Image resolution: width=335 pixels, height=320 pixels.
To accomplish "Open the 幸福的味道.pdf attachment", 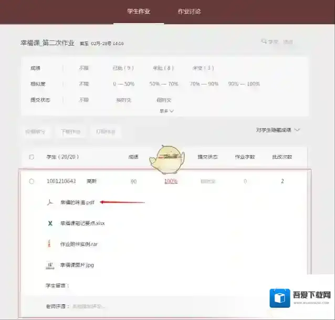I will pos(77,202).
